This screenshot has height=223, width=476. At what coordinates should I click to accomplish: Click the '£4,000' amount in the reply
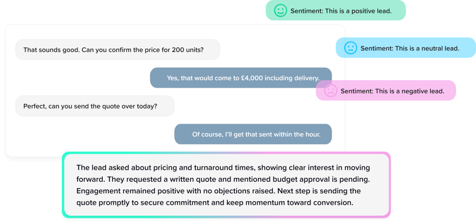pos(250,78)
